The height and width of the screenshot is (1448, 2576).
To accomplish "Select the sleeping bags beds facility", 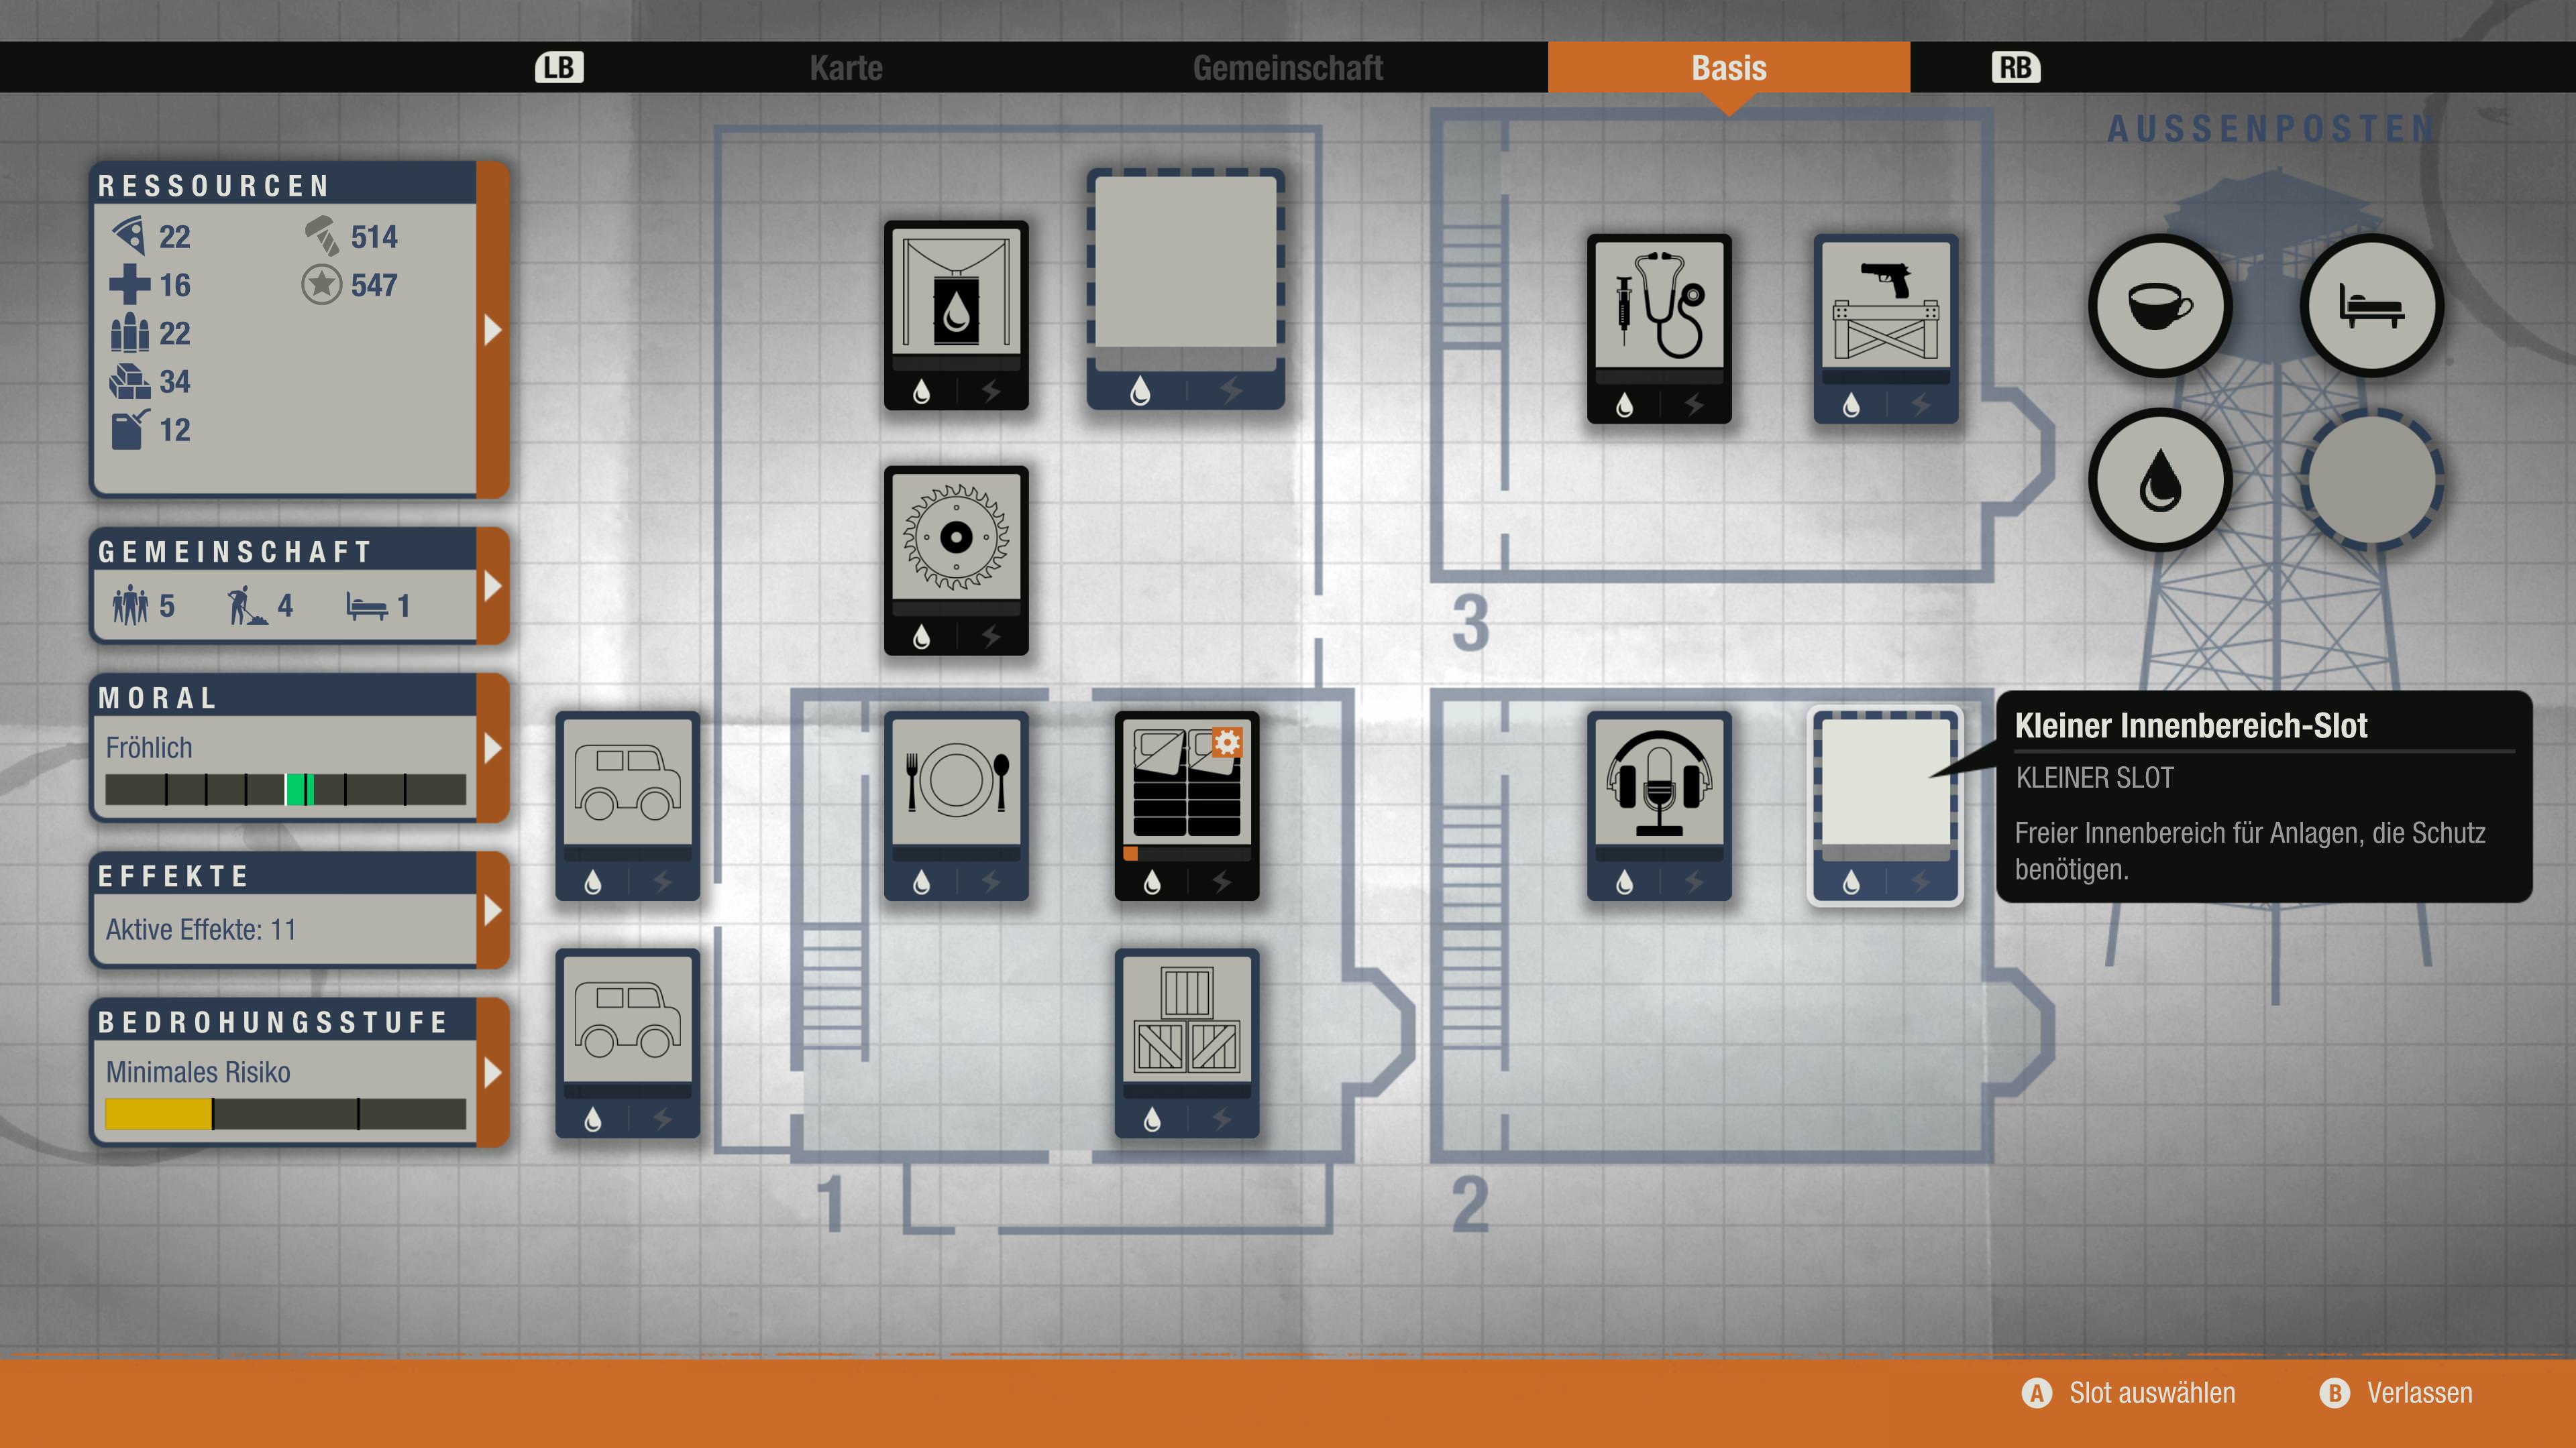I will 1187,805.
